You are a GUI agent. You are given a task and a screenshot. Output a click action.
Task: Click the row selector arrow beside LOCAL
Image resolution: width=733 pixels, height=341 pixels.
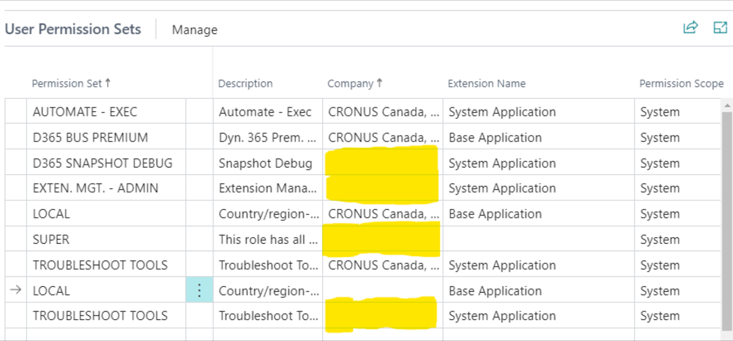click(x=16, y=290)
